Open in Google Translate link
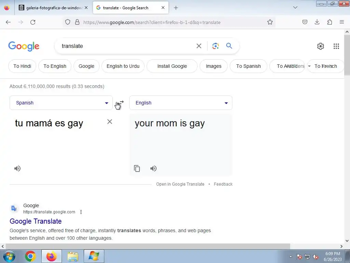Screen dimensions: 350x263 [180, 184]
